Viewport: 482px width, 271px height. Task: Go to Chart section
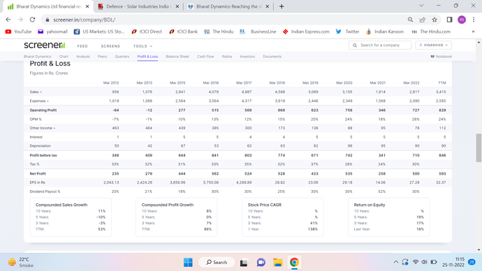point(64,57)
